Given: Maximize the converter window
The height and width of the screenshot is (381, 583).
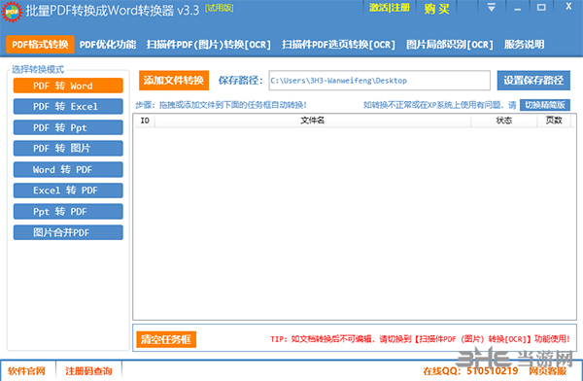Looking at the screenshot, I should 541,8.
